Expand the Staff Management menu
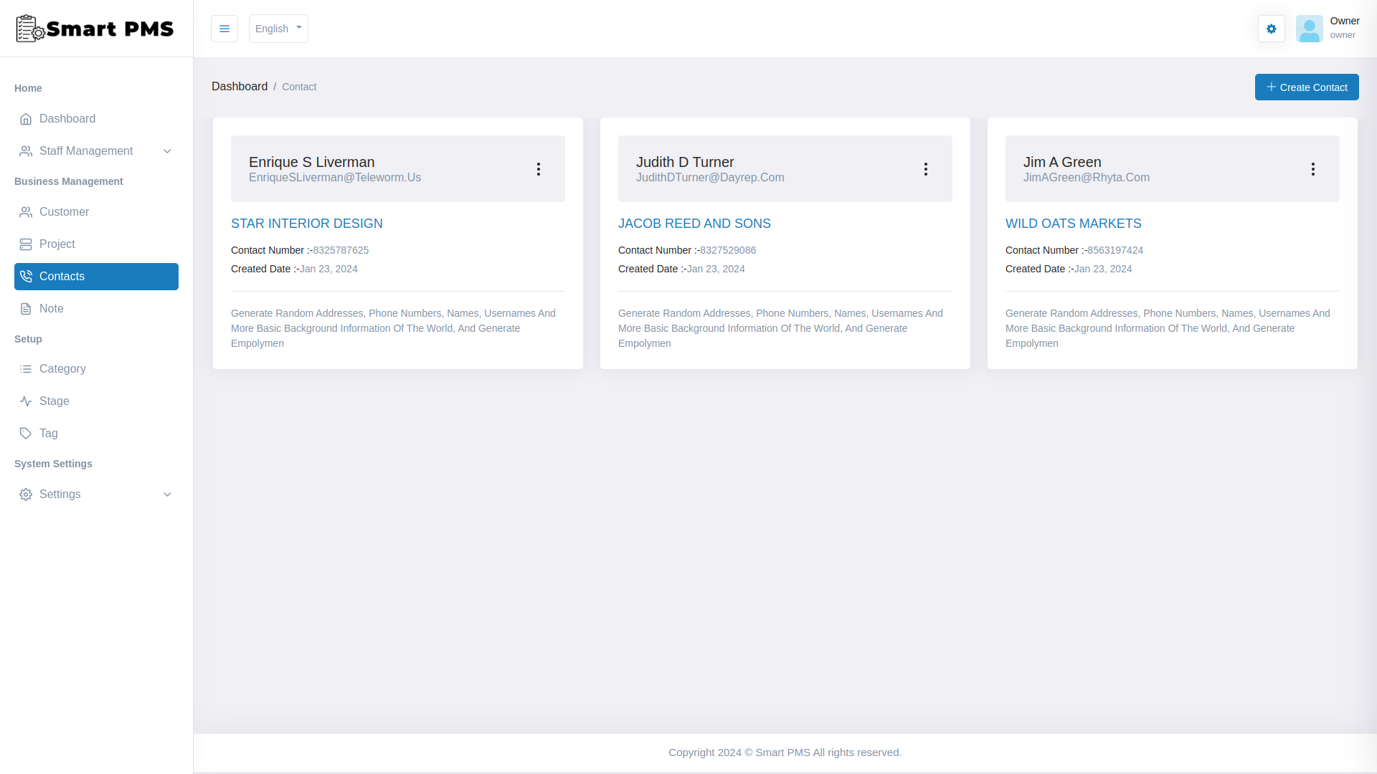Viewport: 1377px width, 774px height. [95, 151]
